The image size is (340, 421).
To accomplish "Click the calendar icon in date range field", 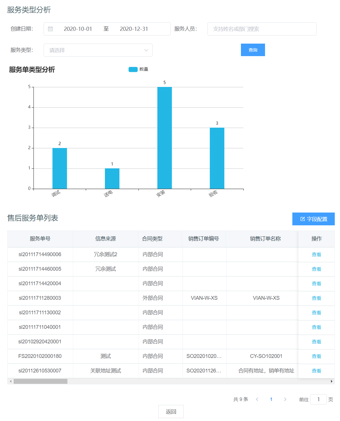I will tap(50, 29).
